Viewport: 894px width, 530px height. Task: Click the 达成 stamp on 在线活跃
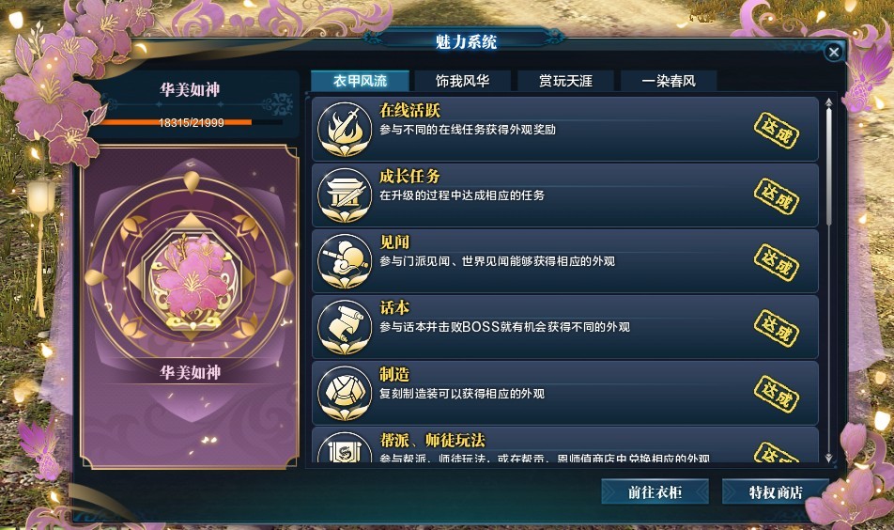click(x=776, y=131)
